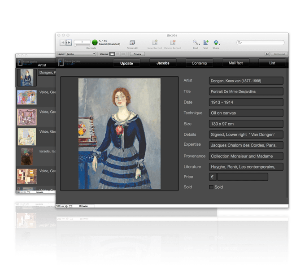Image resolution: width=296 pixels, height=269 pixels.
Task: Switch to Form view
Action: (x=112, y=54)
